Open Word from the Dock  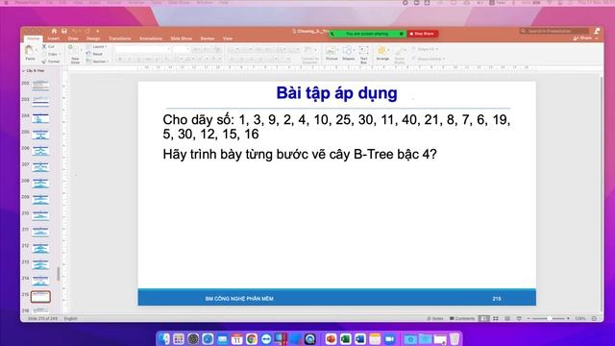click(360, 338)
